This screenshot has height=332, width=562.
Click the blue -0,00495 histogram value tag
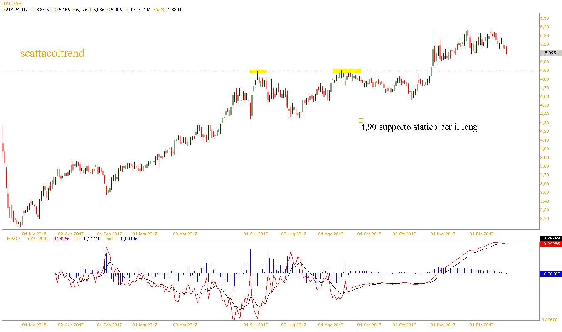(550, 273)
